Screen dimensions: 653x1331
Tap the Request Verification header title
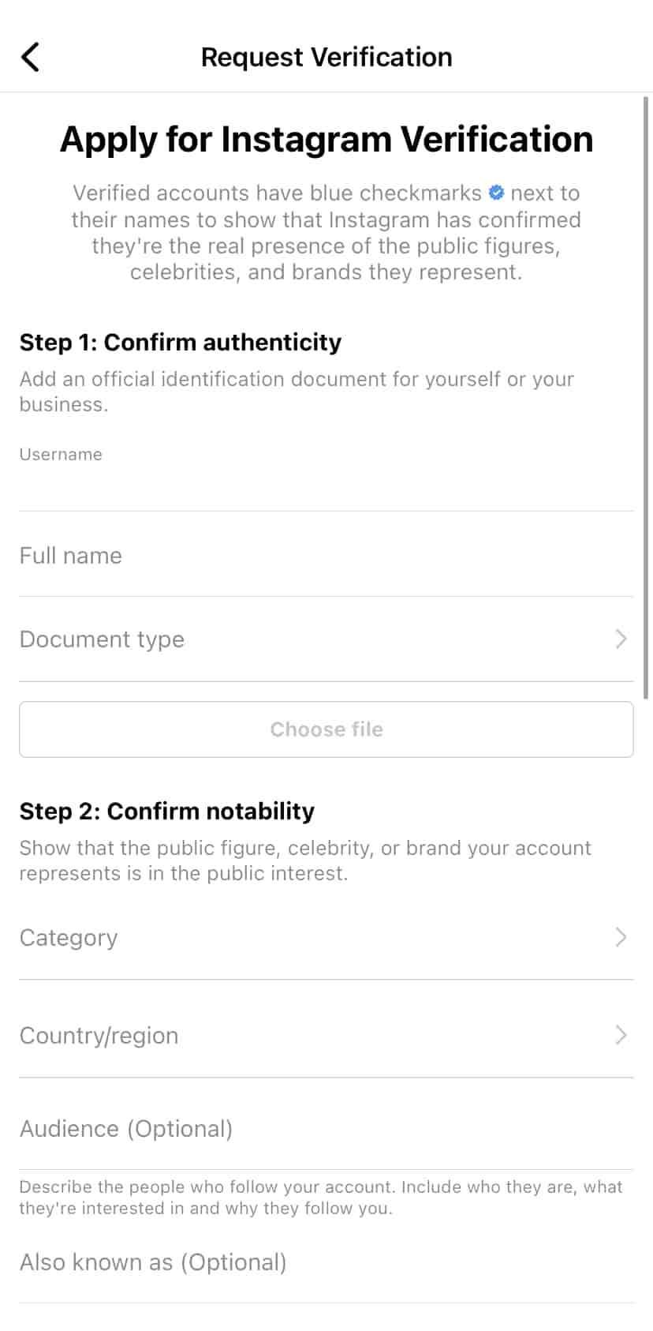coord(326,57)
